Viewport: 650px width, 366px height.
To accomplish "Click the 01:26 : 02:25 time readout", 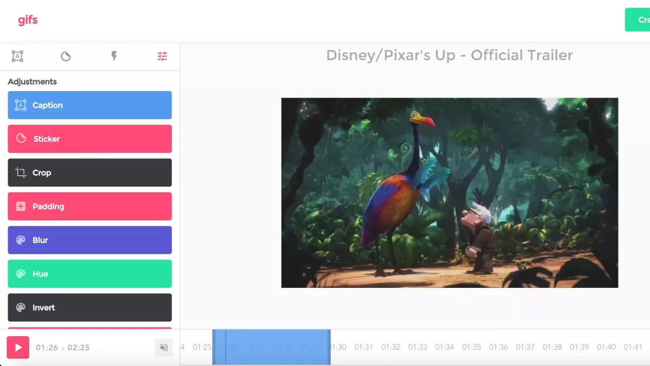I will point(63,348).
